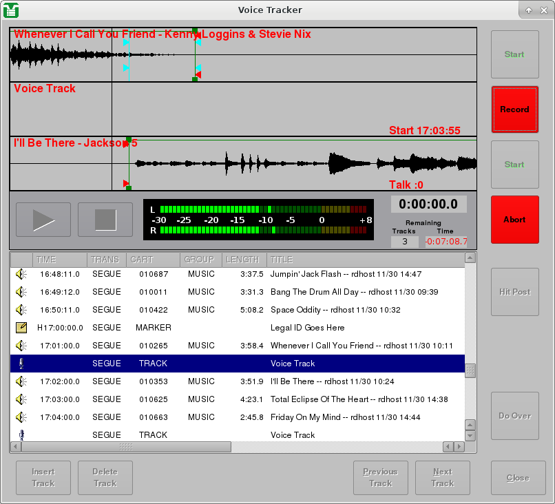
Task: Click the play triangle icon
Action: [43, 219]
